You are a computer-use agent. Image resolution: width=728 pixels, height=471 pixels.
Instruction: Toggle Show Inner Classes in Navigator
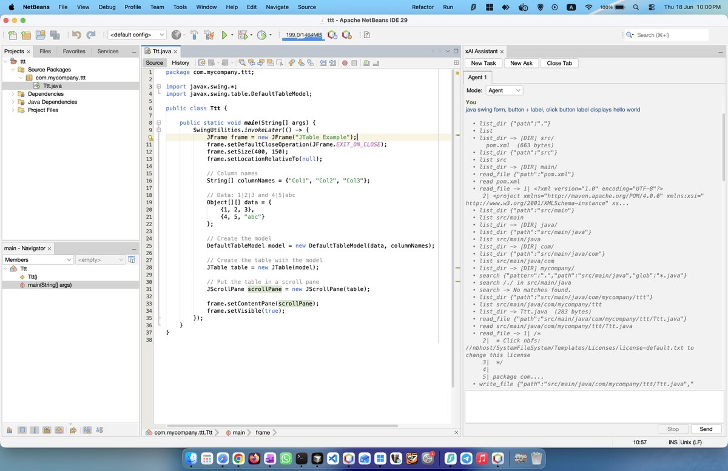(59, 430)
